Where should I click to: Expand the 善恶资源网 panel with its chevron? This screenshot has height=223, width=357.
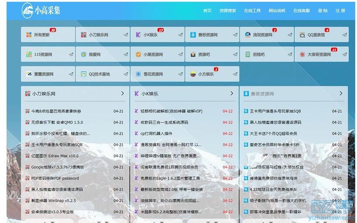[x=341, y=93]
